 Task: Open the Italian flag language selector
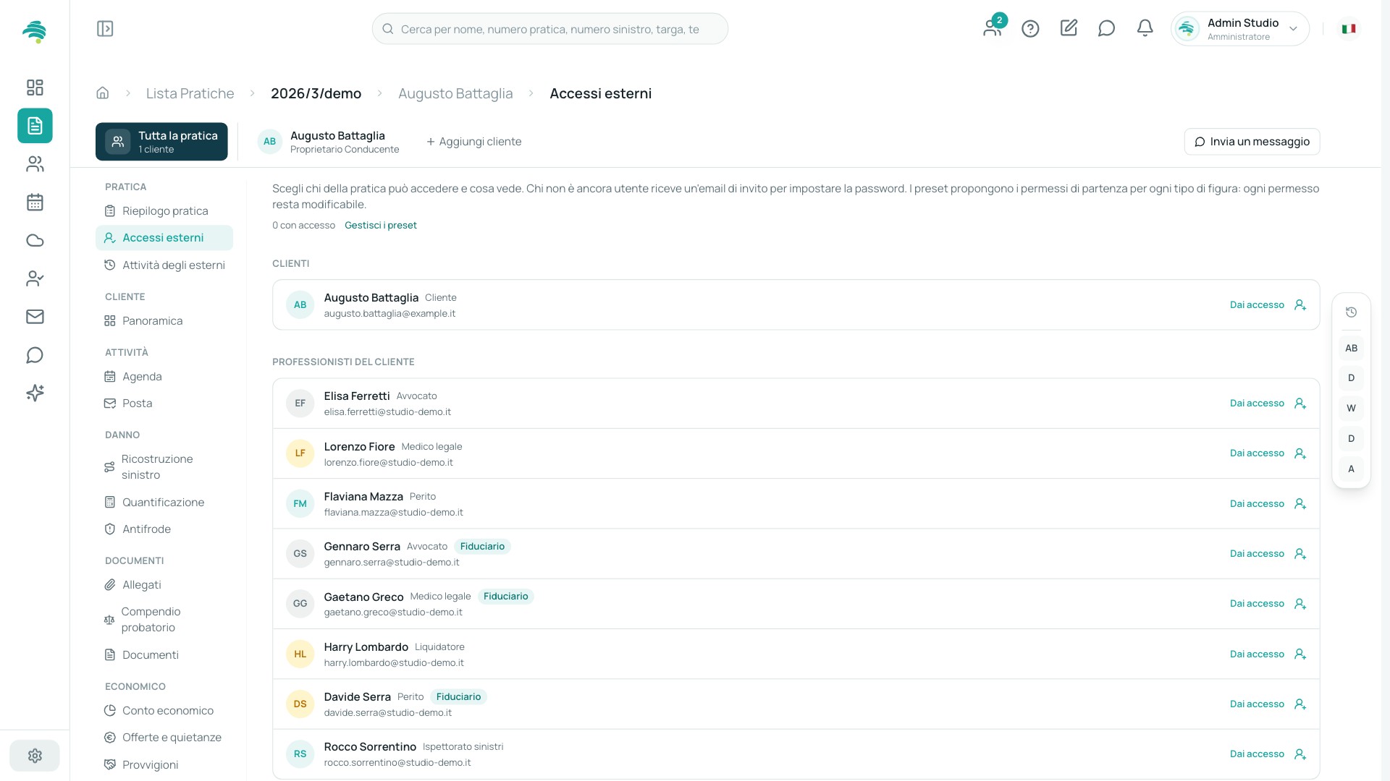coord(1348,29)
